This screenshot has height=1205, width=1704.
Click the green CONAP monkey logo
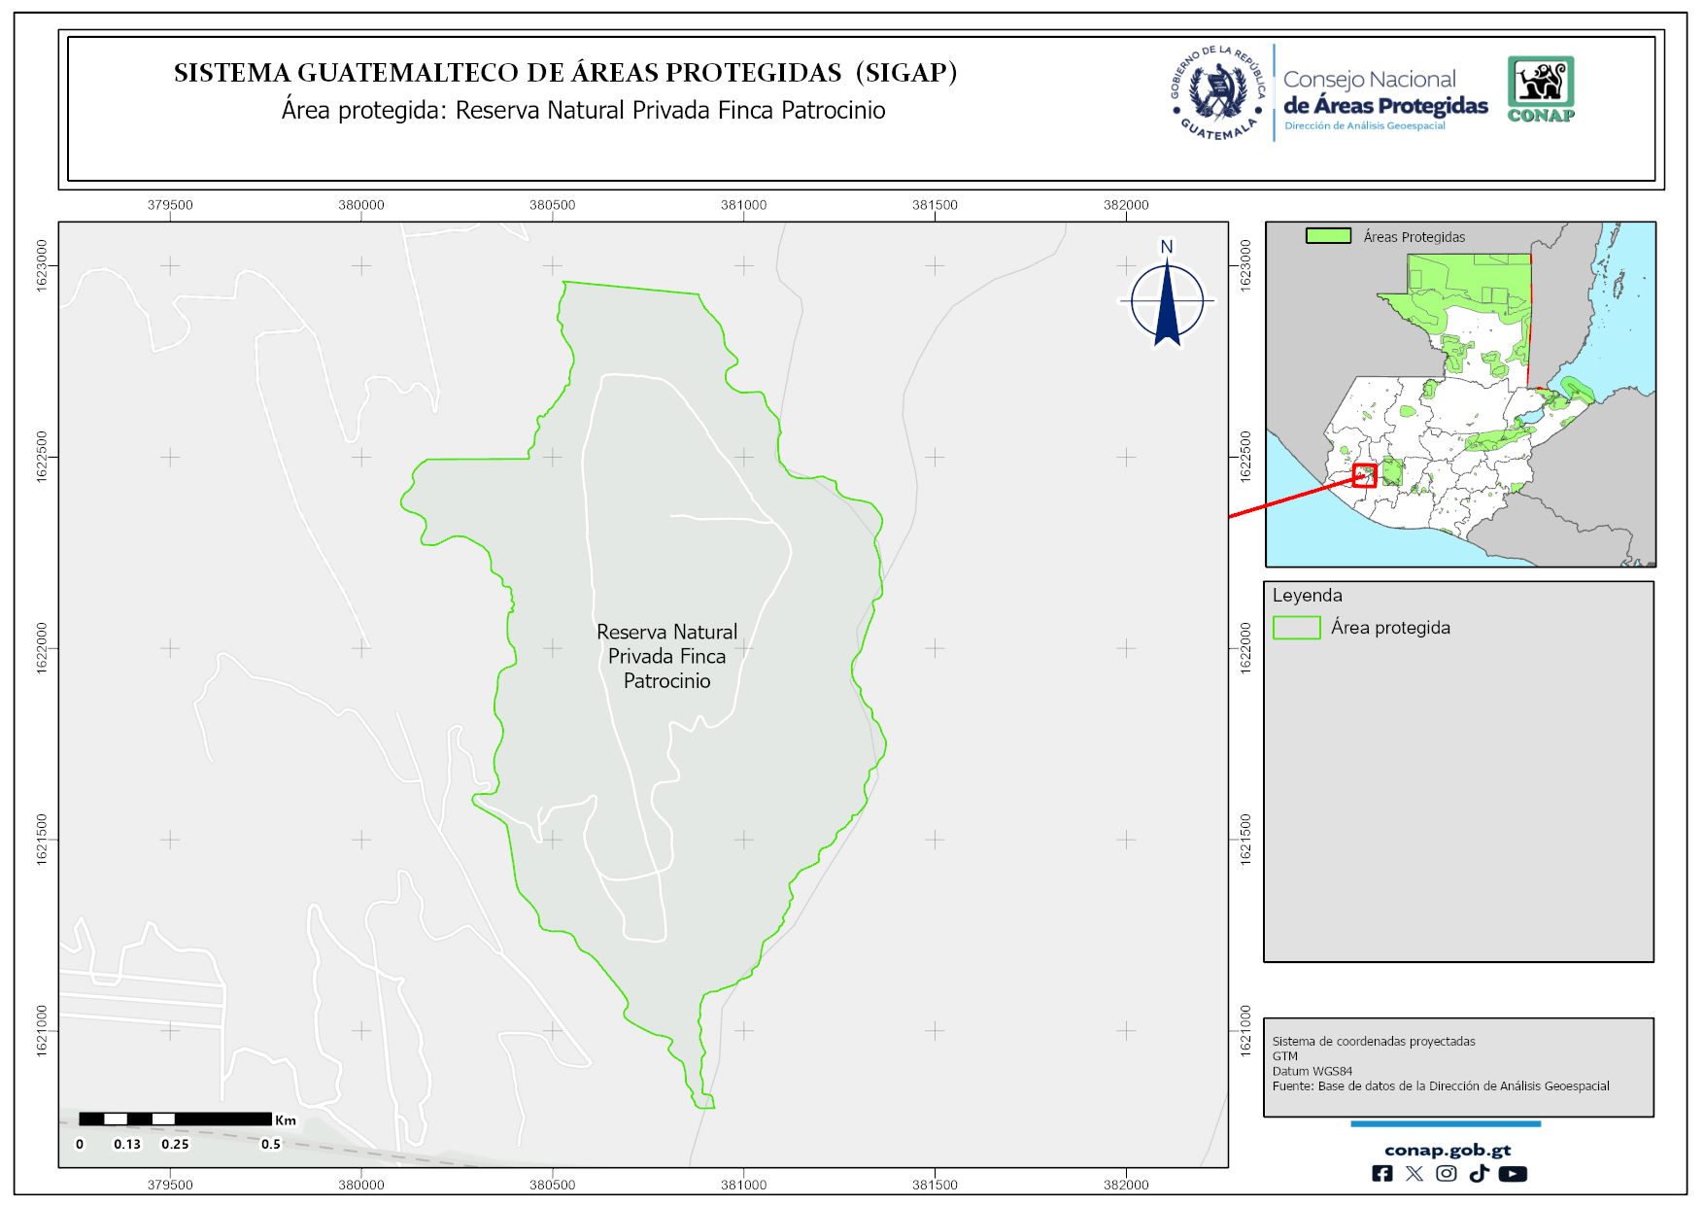click(1541, 88)
